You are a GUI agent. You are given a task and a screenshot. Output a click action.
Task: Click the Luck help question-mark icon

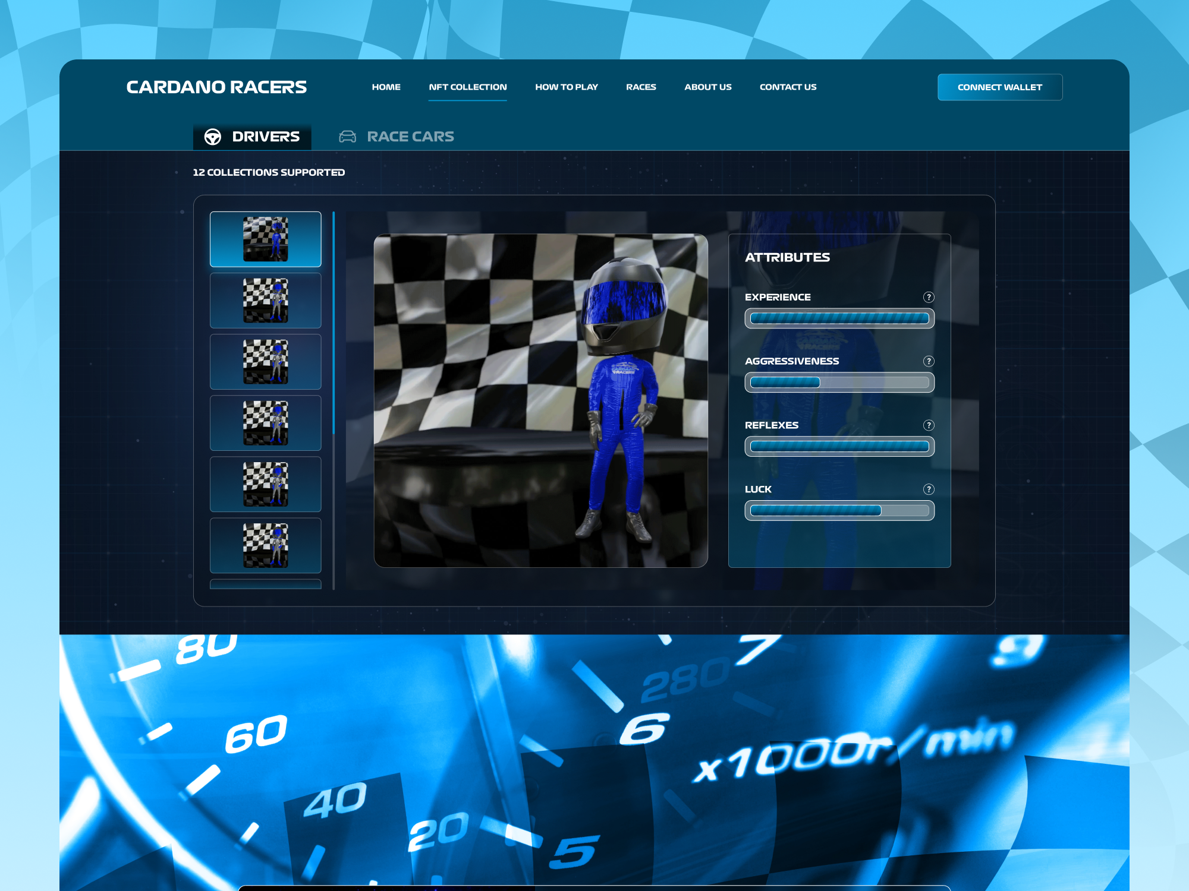pyautogui.click(x=928, y=489)
